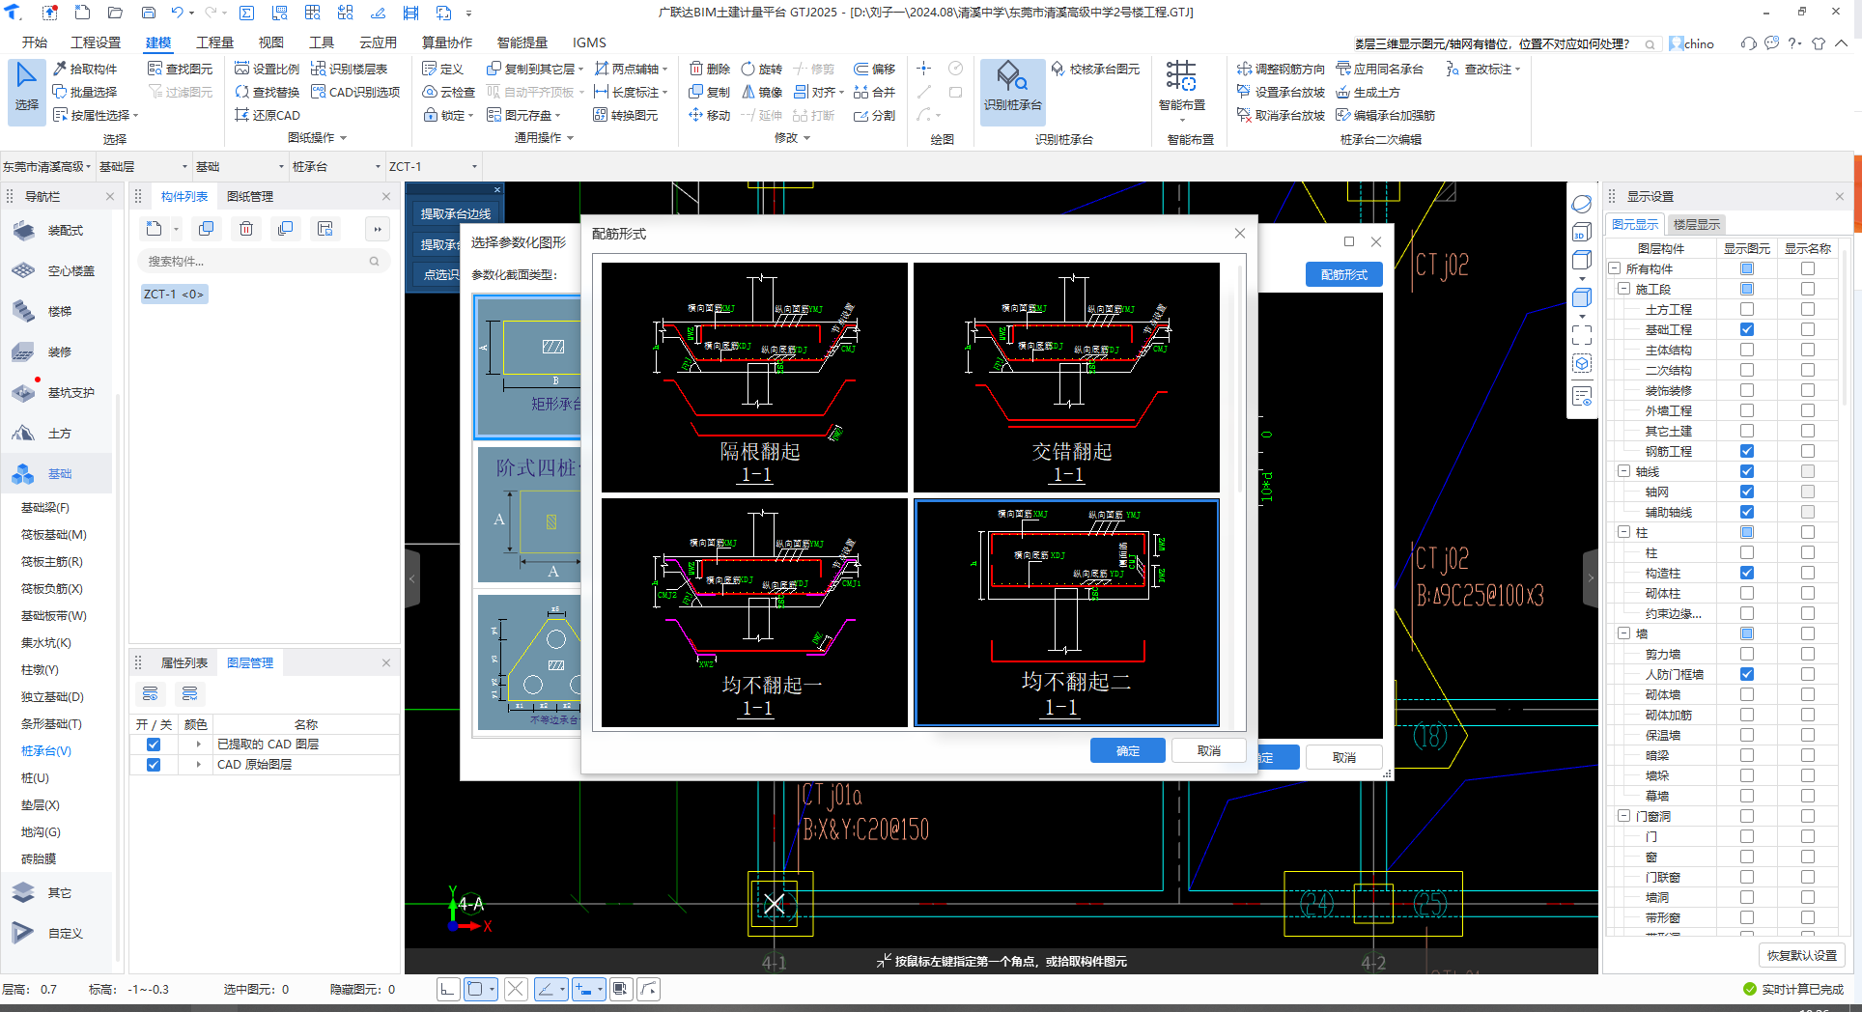Switch to the 楼层显示 tab

[x=1696, y=224]
